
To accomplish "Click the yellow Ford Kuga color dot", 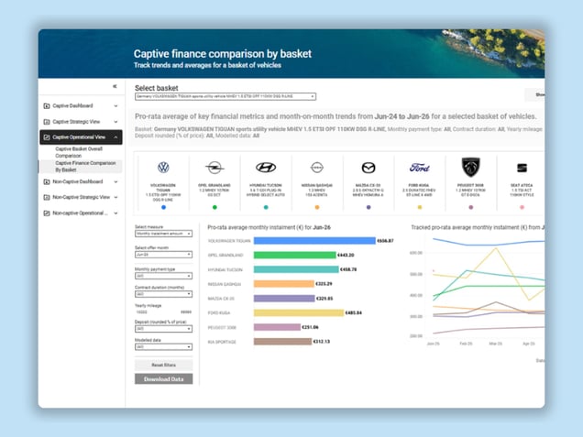I will click(x=420, y=207).
